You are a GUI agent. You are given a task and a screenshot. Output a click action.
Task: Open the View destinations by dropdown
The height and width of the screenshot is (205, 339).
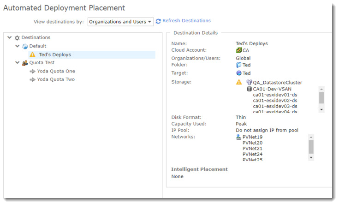[x=120, y=22]
